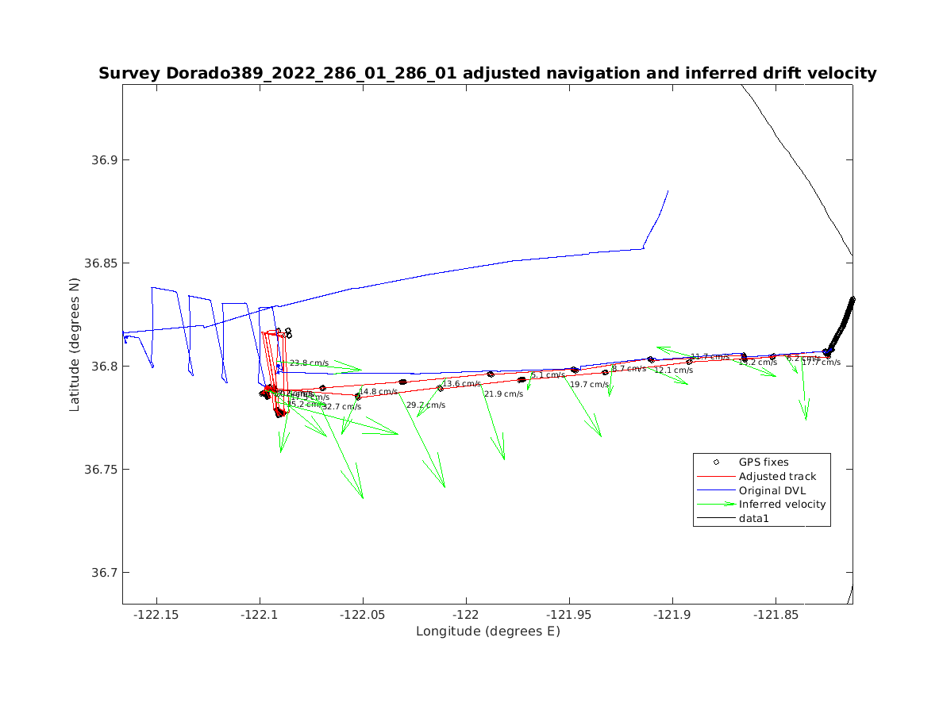The image size is (943, 714).
Task: Click the 13.6 cm/s velocity label
Action: (461, 384)
